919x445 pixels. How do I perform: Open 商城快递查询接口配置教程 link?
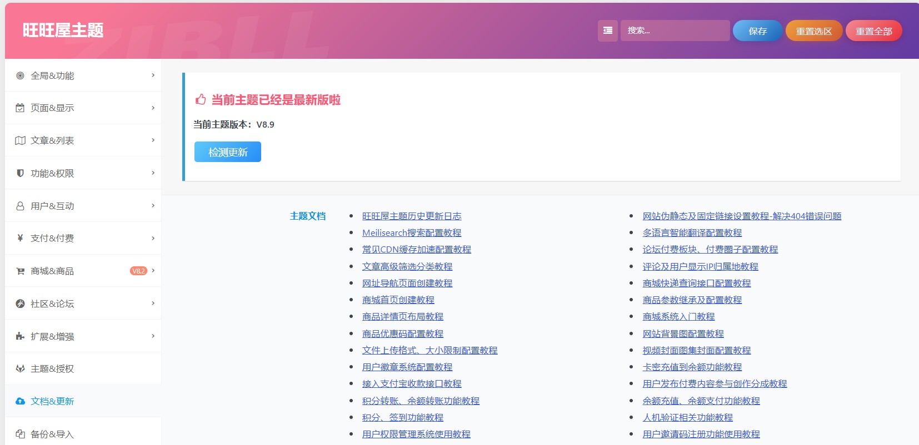point(697,283)
